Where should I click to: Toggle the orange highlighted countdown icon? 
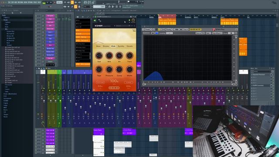point(72,3)
